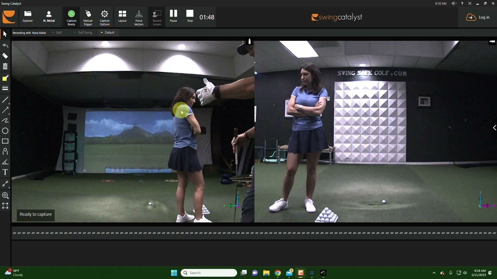The height and width of the screenshot is (279, 497).
Task: Click the right video camera icon
Action: (x=492, y=41)
